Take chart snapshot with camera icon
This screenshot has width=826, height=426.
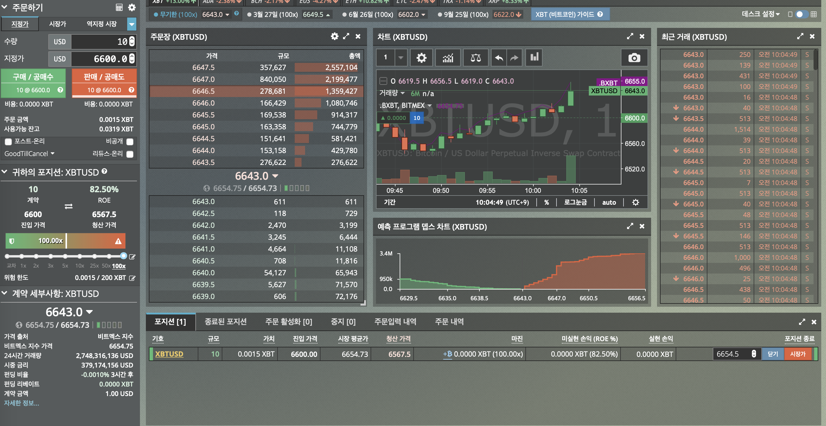click(634, 58)
